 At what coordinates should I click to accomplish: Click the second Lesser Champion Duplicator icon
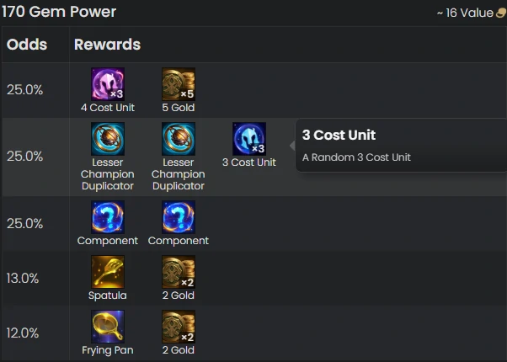[x=179, y=139]
